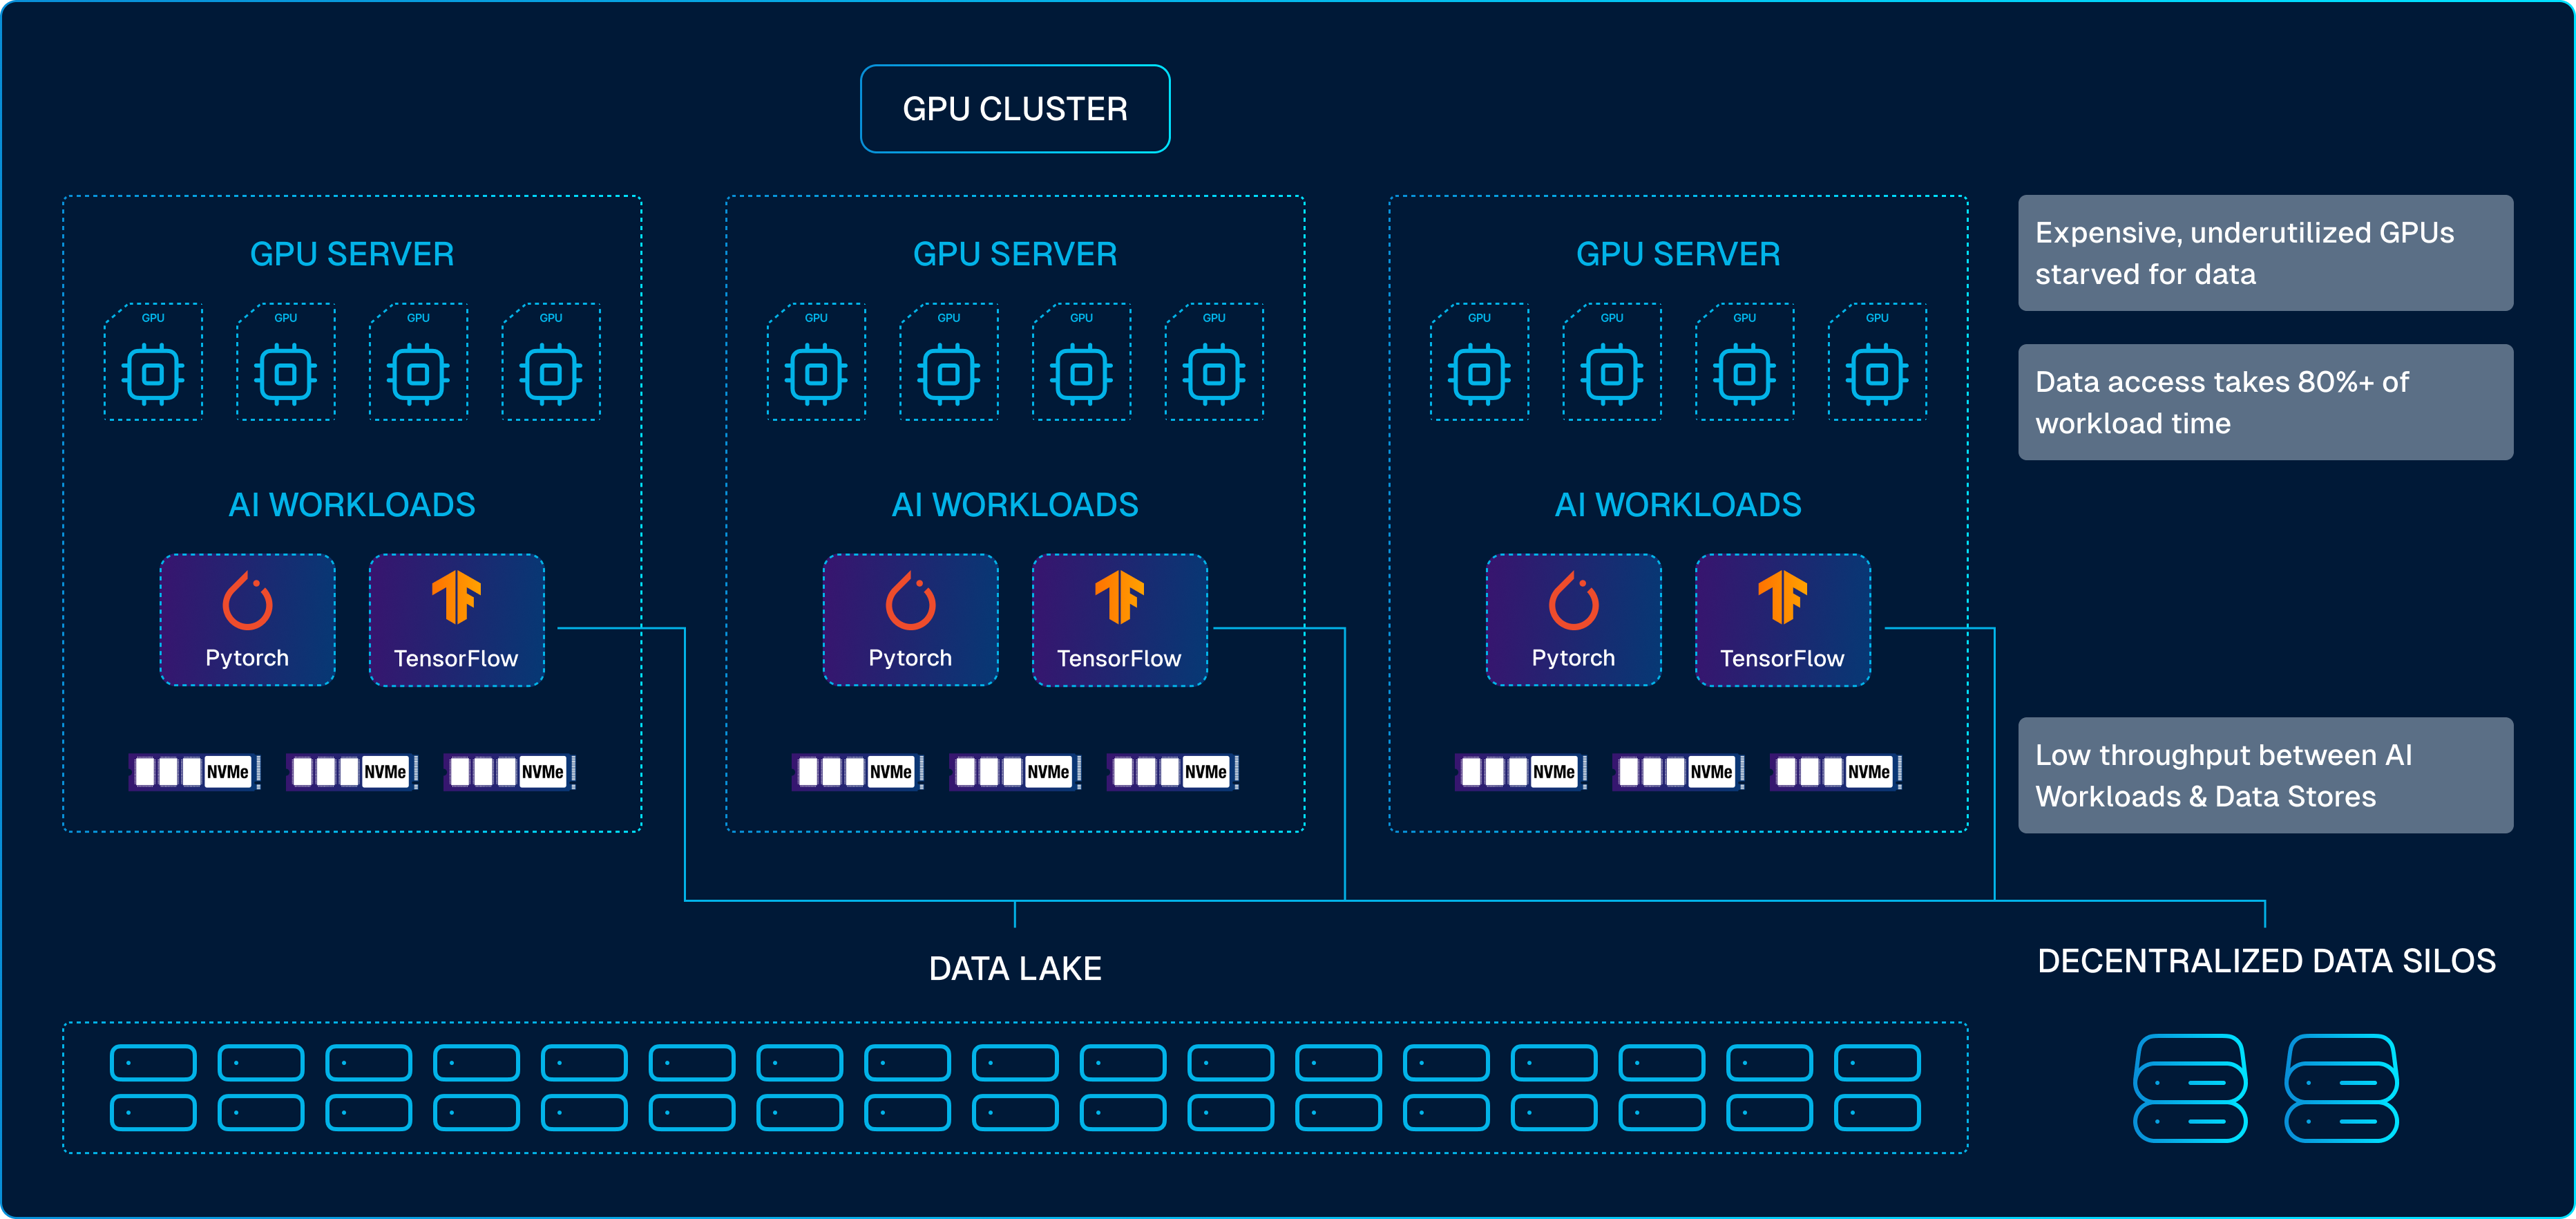This screenshot has height=1219, width=2576.
Task: Click the DECENTRALIZED DATA SILOS label
Action: [x=2266, y=961]
